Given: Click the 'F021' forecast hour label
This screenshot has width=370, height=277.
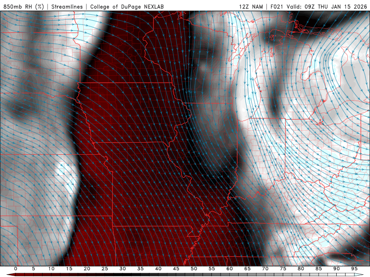Looking at the screenshot, I should tap(277, 6).
